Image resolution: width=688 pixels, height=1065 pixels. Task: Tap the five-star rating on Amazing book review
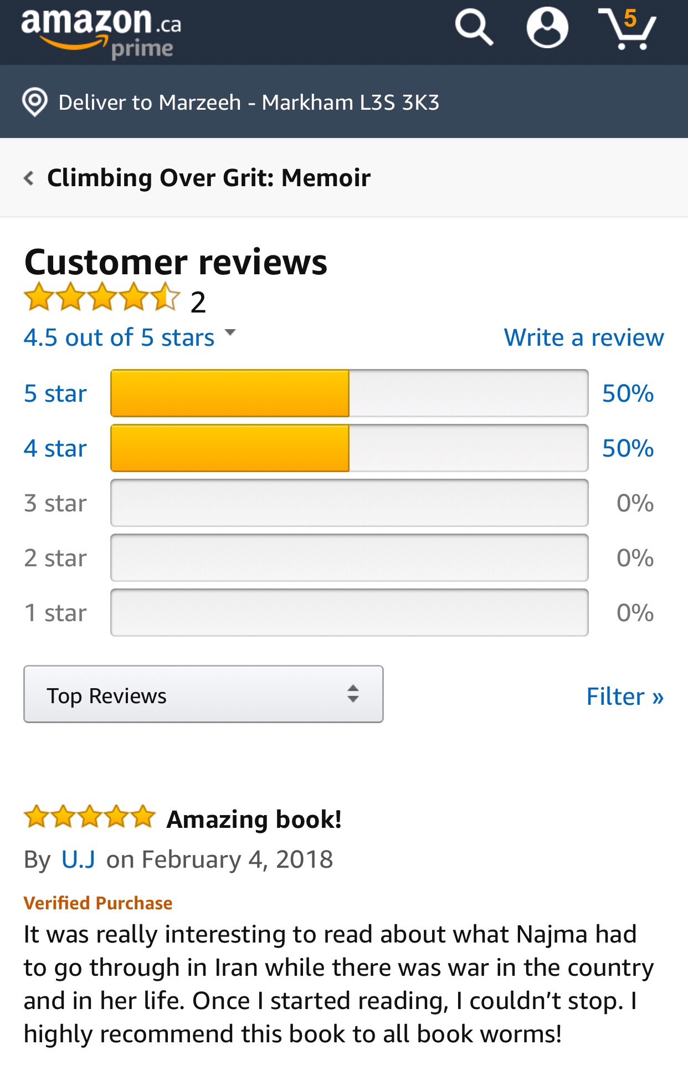pos(90,817)
